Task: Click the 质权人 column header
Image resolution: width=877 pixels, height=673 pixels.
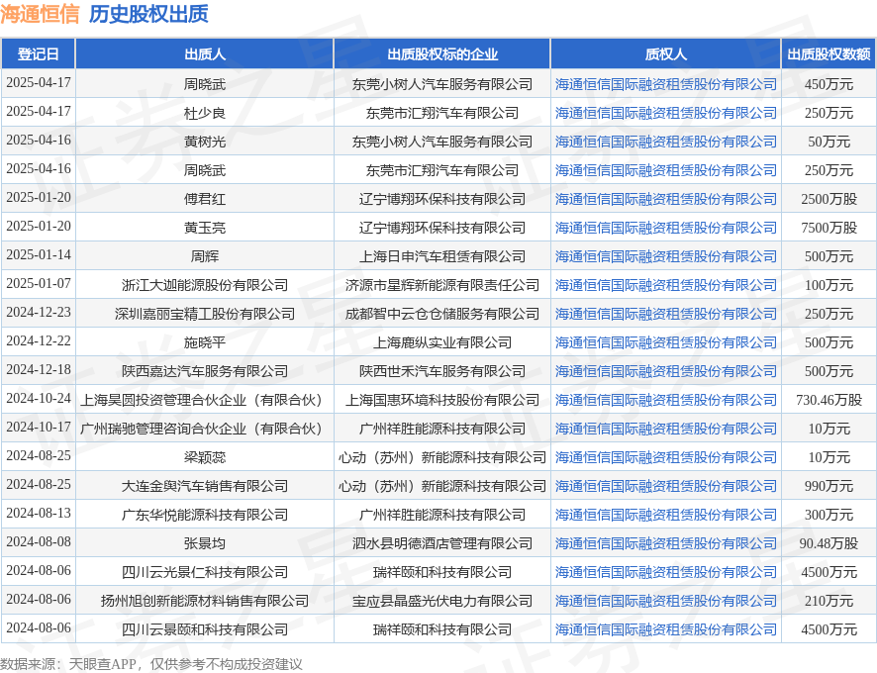Action: pyautogui.click(x=665, y=54)
